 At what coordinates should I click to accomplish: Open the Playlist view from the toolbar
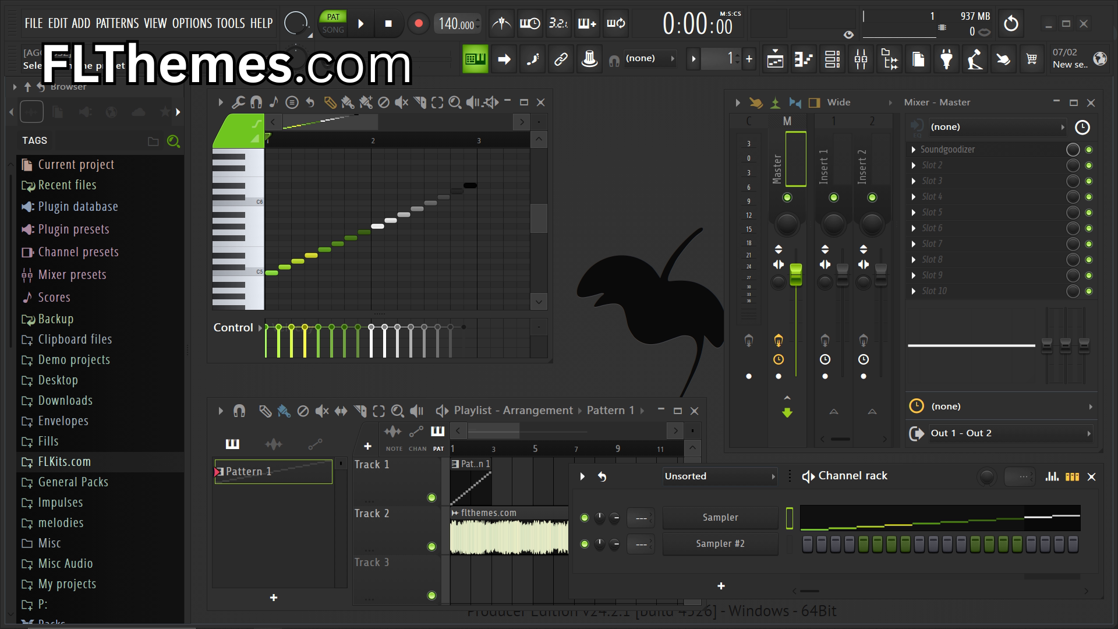click(x=775, y=59)
